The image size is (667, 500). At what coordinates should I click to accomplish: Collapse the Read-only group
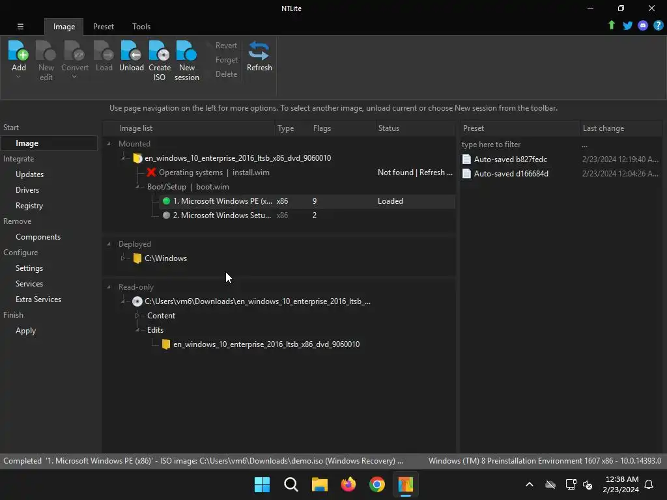pyautogui.click(x=109, y=287)
